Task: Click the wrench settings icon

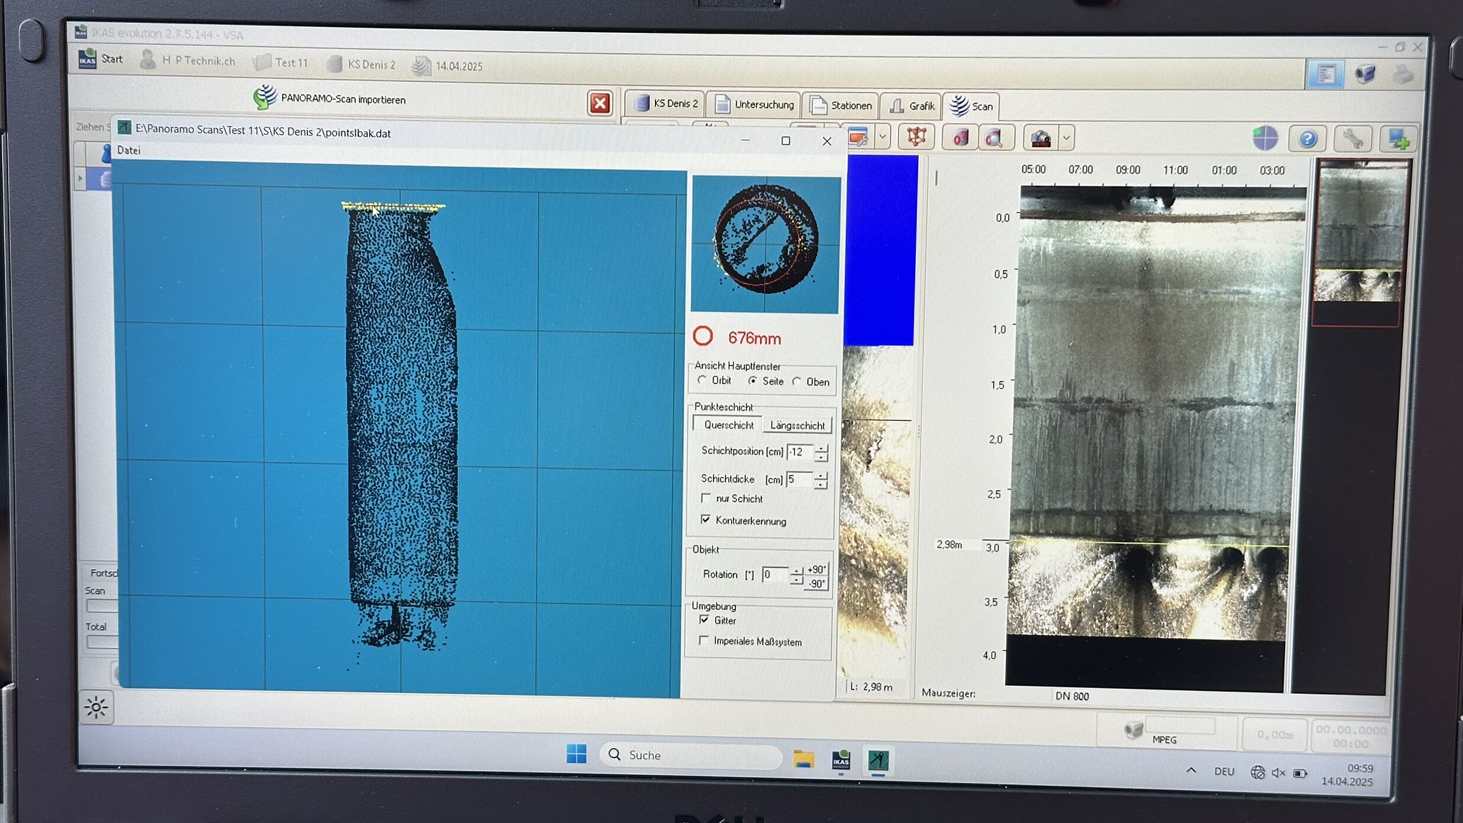Action: coord(1352,140)
